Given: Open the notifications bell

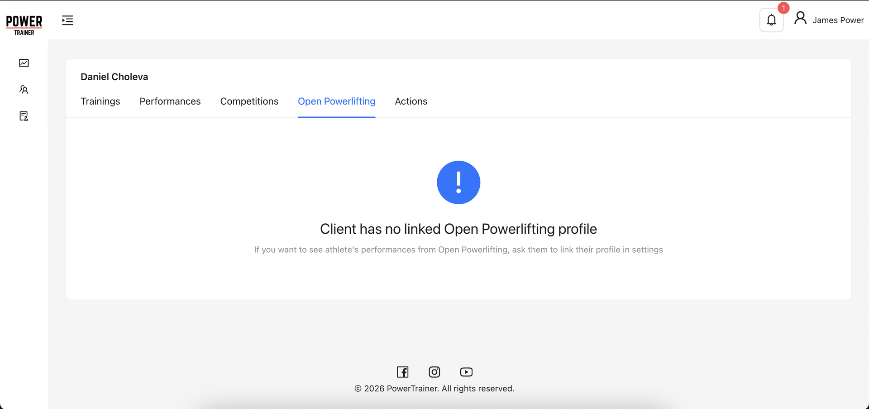Looking at the screenshot, I should point(771,20).
